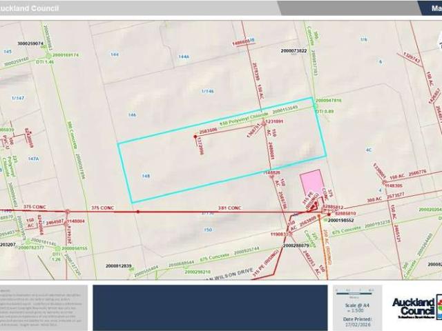Click pipe ID 2000925744

[x=247, y=250]
